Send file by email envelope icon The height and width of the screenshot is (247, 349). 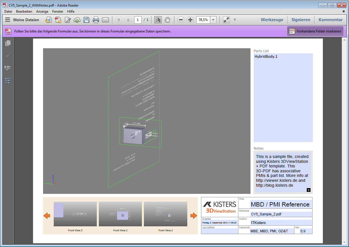tap(105, 20)
